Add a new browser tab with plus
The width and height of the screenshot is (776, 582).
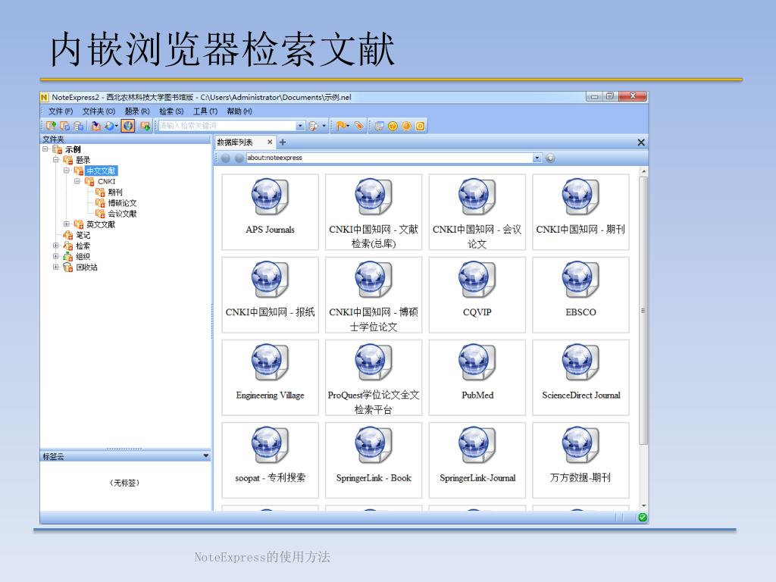283,142
